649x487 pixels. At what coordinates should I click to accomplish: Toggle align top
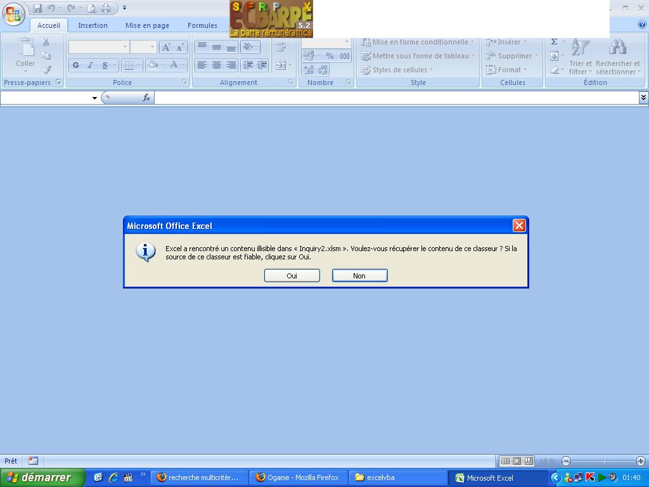[202, 47]
